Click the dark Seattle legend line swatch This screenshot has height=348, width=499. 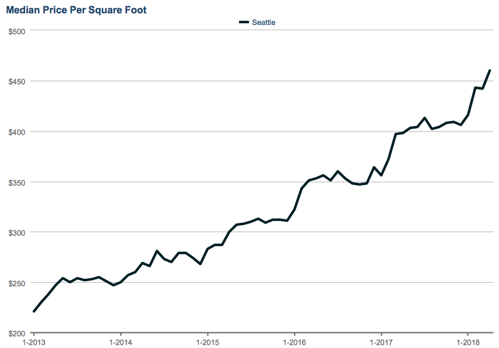(244, 22)
